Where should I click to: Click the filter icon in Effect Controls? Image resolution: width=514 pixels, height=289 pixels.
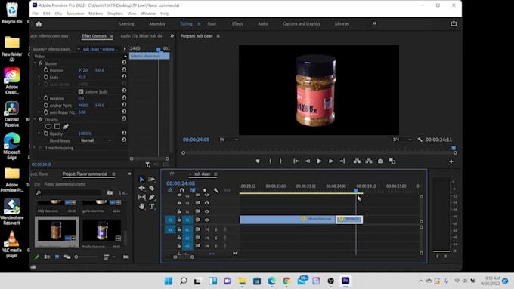pos(147,164)
